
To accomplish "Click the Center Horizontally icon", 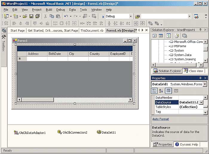I will [x=136, y=23].
